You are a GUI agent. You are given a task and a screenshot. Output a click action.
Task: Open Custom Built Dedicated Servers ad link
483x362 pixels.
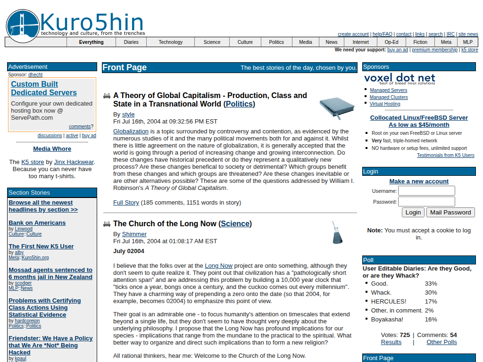44,88
